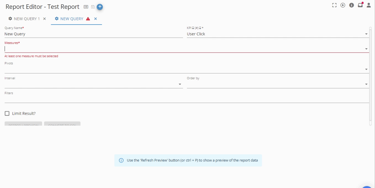The width and height of the screenshot is (375, 188).
Task: Open the Order by dropdown
Action: tap(366, 84)
